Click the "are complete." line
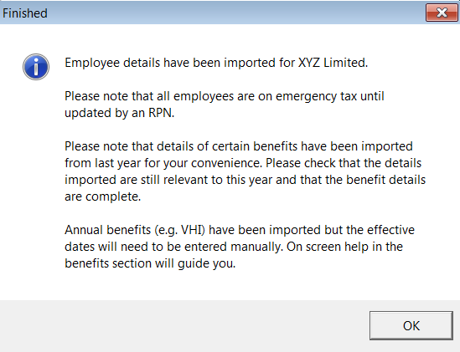Image resolution: width=460 pixels, height=352 pixels. point(103,196)
